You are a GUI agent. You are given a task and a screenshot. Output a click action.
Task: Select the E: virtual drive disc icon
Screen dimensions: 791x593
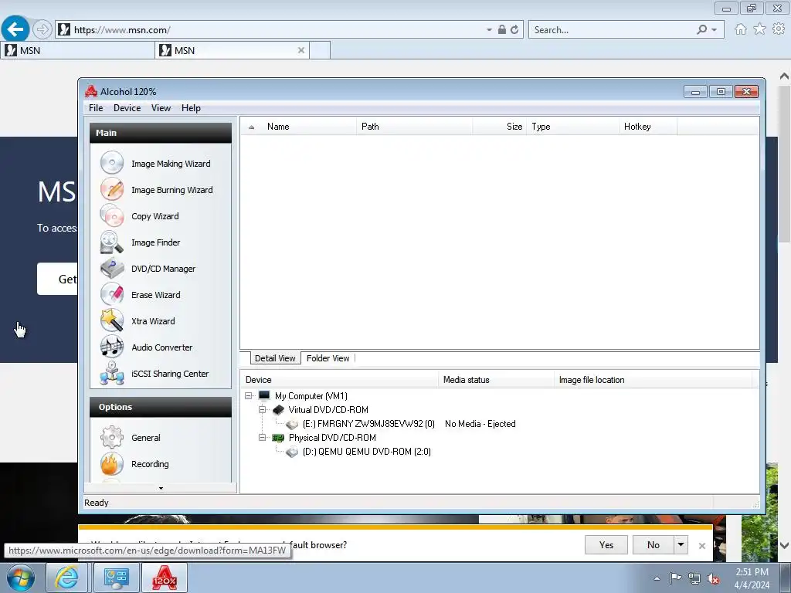(292, 424)
